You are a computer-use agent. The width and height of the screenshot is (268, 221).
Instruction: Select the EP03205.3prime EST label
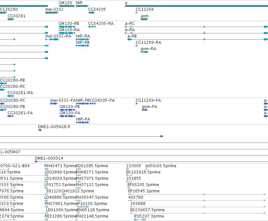(x=143, y=185)
